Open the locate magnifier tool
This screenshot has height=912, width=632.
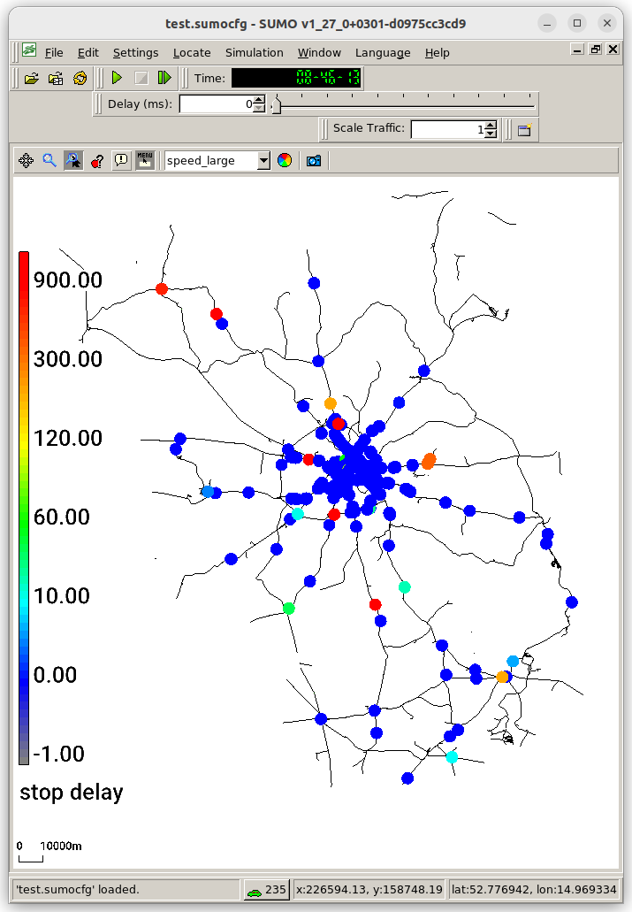click(x=49, y=160)
